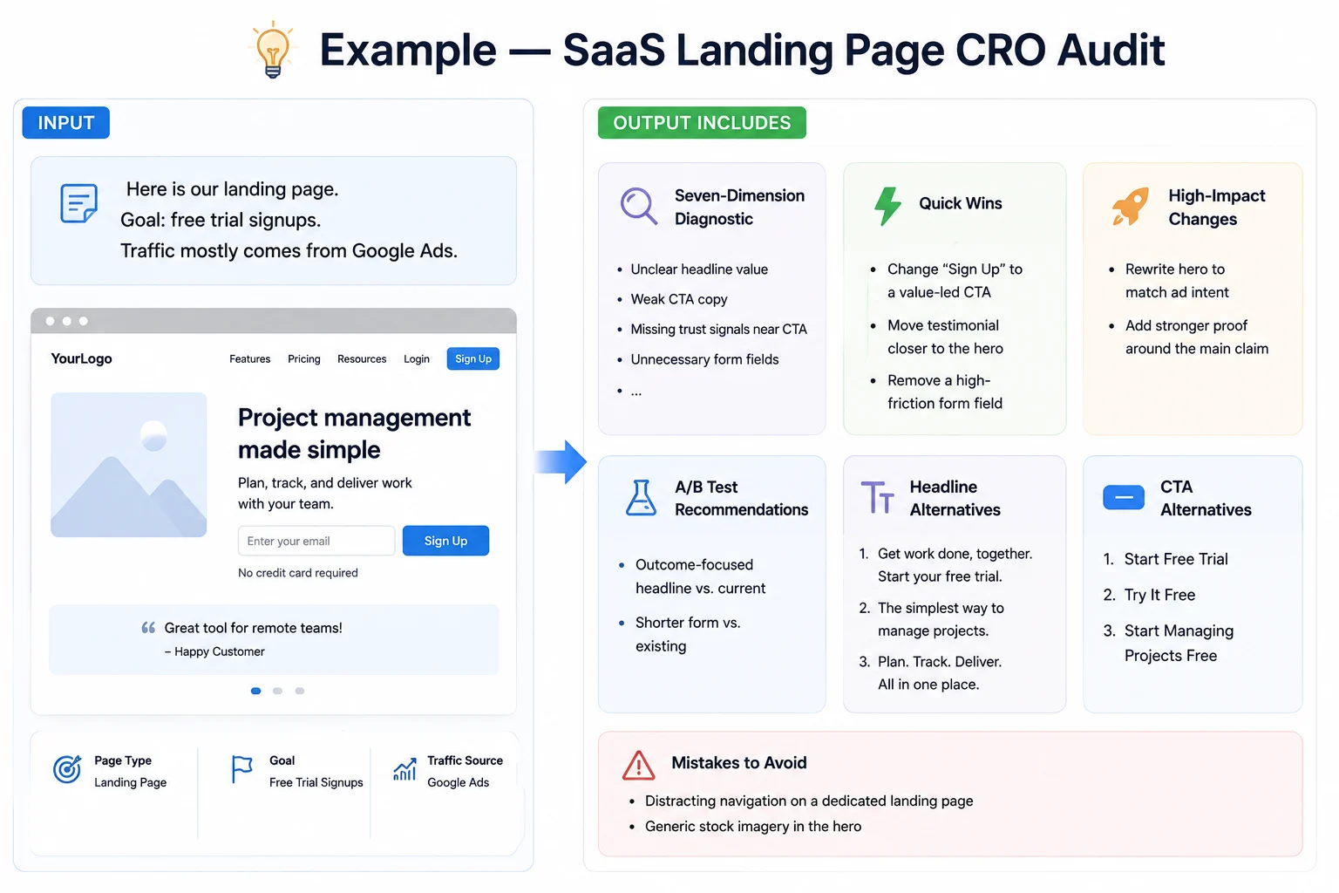Click the blue button icon for CTA Alternatives
Screen dimensions: 1339x893
pos(1124,497)
